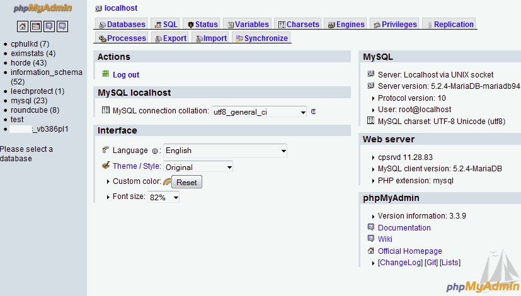
Task: Click the server icon beside localhost
Action: [x=99, y=9]
